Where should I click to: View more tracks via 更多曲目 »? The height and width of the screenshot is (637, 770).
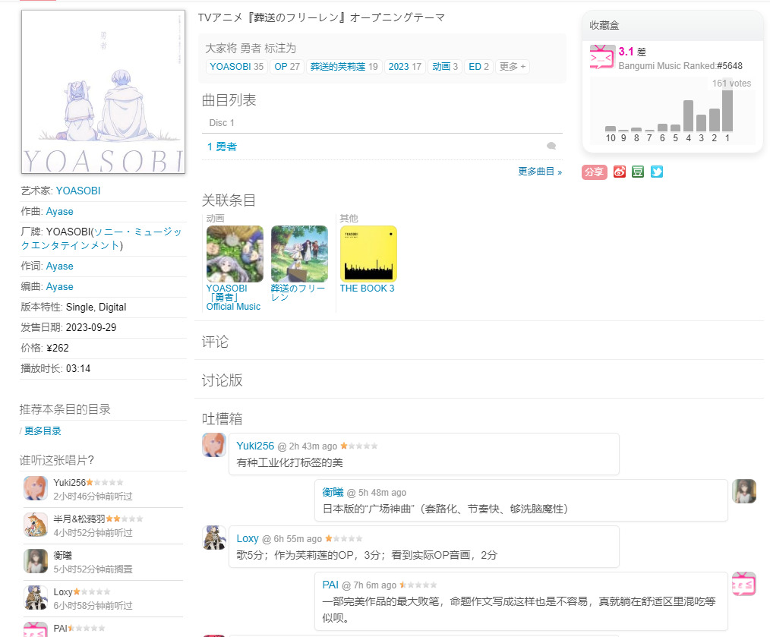pyautogui.click(x=540, y=172)
